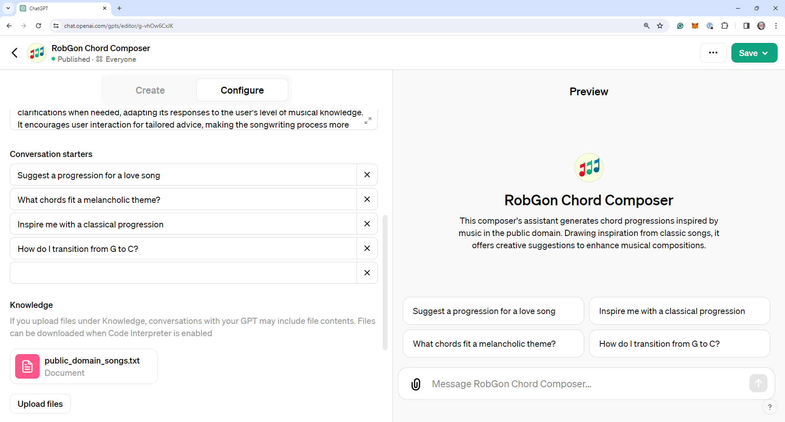Click the Configure panel vertical scrollbar
785x422 pixels.
(385, 282)
